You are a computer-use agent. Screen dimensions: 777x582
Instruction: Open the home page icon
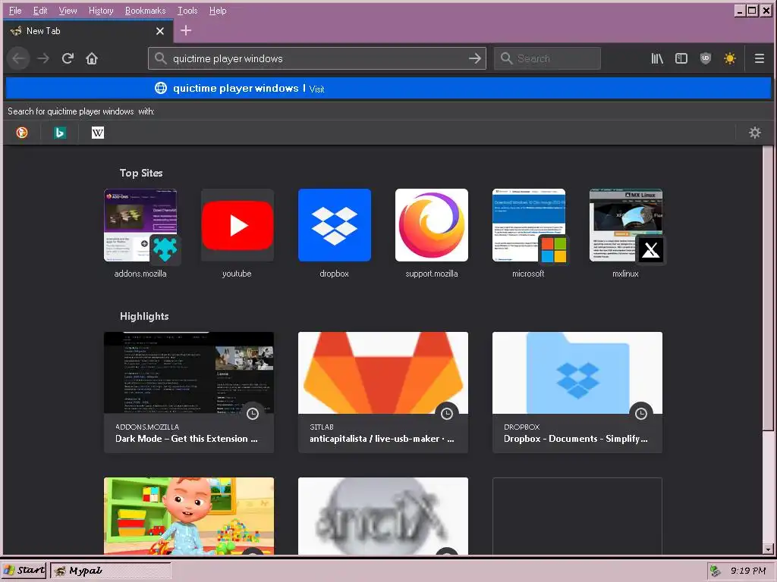pos(92,58)
